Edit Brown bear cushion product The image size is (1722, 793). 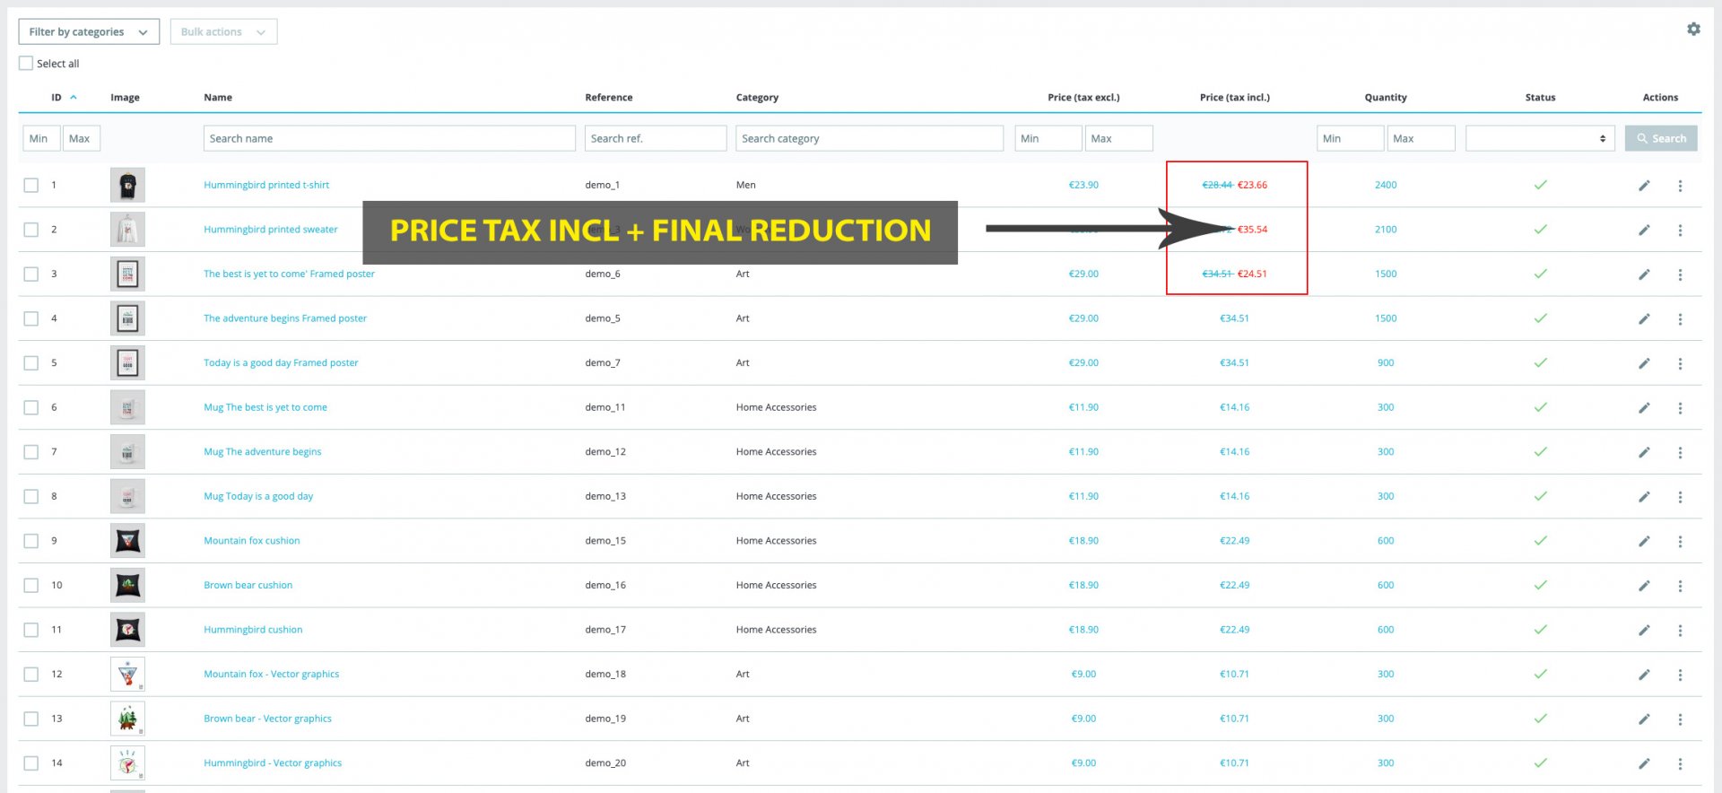tap(1644, 586)
